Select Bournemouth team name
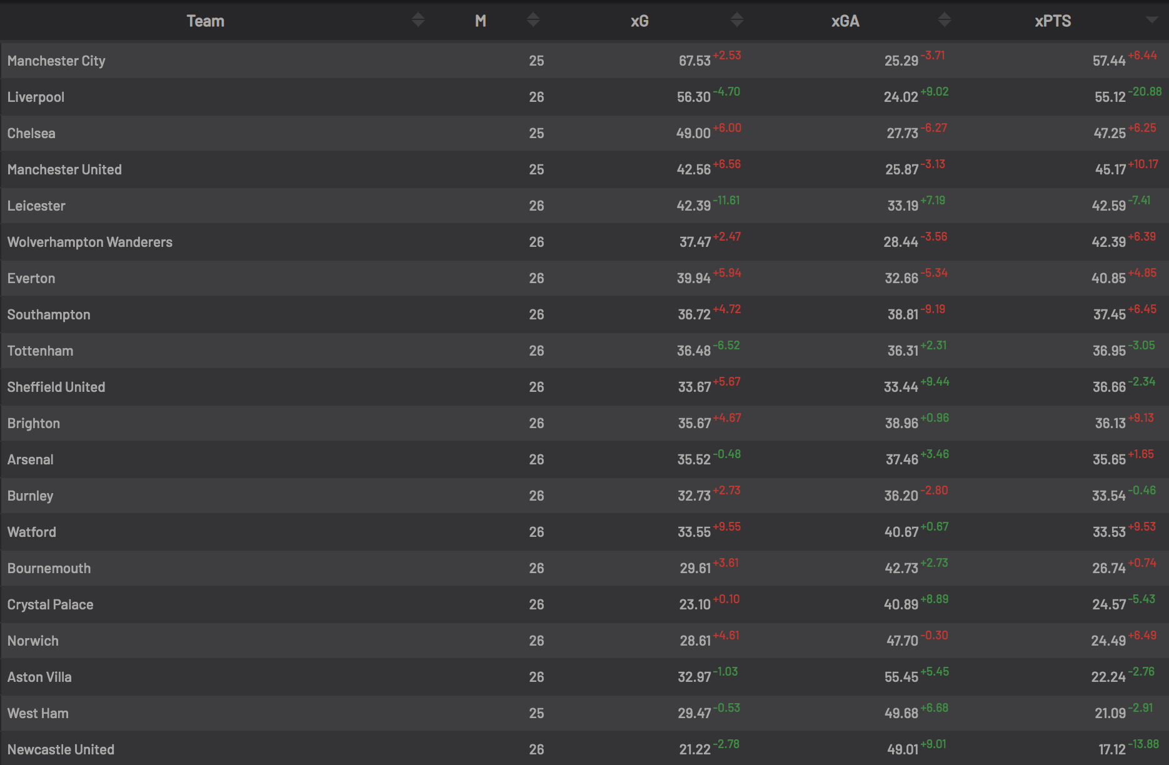 click(x=49, y=568)
